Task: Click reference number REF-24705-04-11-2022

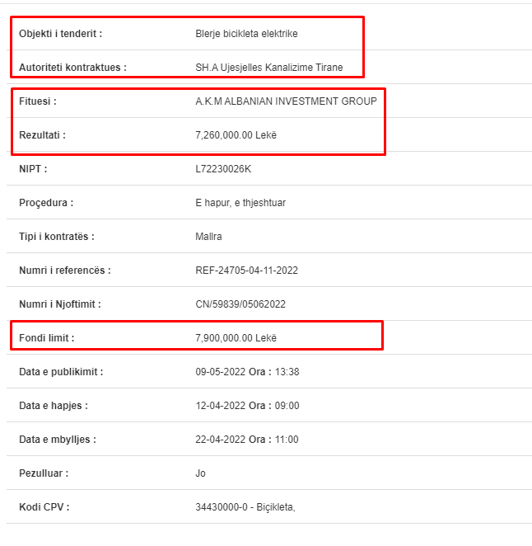Action: tap(247, 271)
